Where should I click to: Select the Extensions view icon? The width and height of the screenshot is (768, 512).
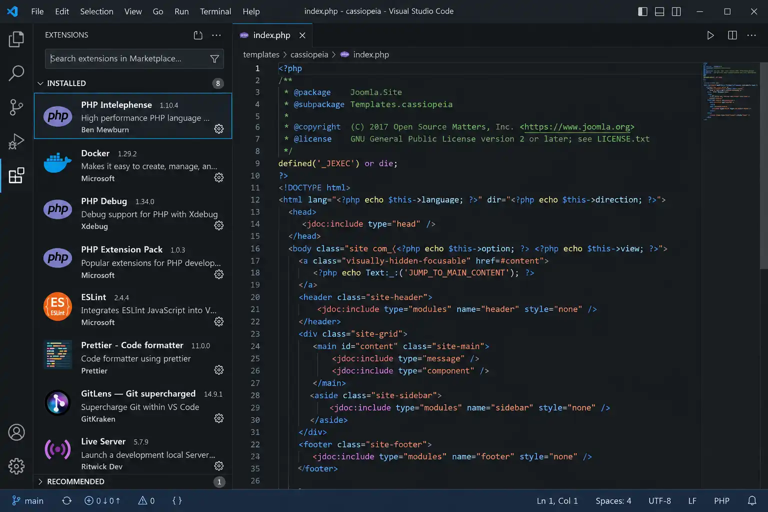pyautogui.click(x=16, y=175)
